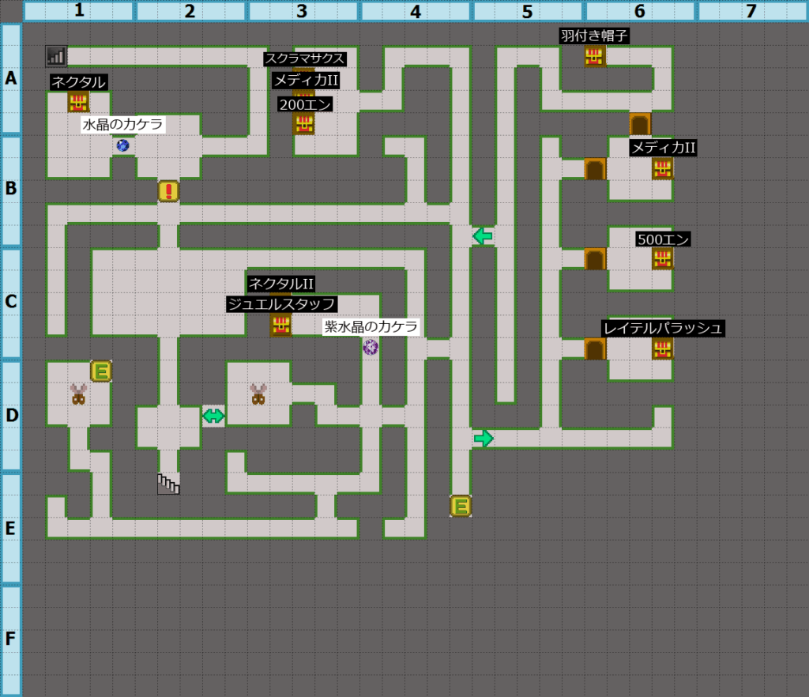Select row header C
The width and height of the screenshot is (809, 697).
(x=11, y=303)
